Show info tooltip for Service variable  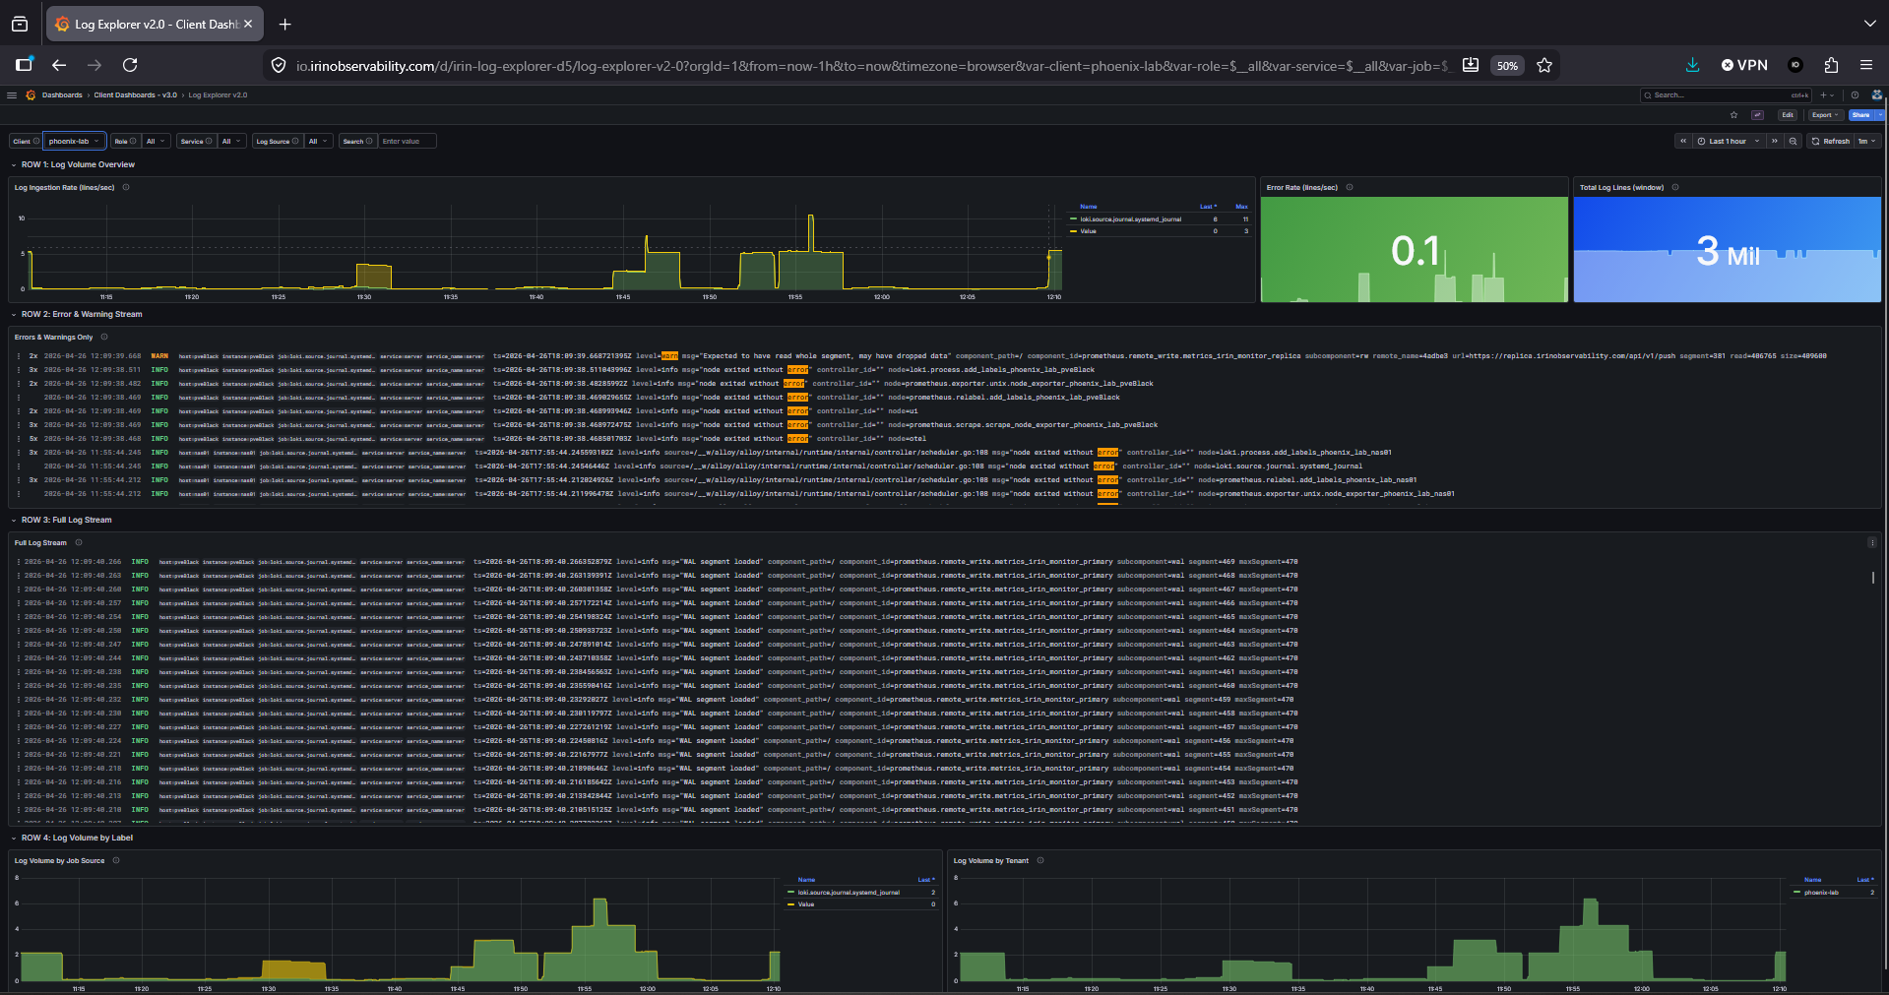[209, 141]
